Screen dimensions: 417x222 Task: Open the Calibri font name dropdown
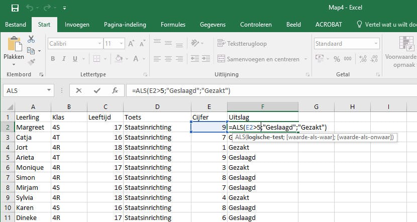click(98, 44)
